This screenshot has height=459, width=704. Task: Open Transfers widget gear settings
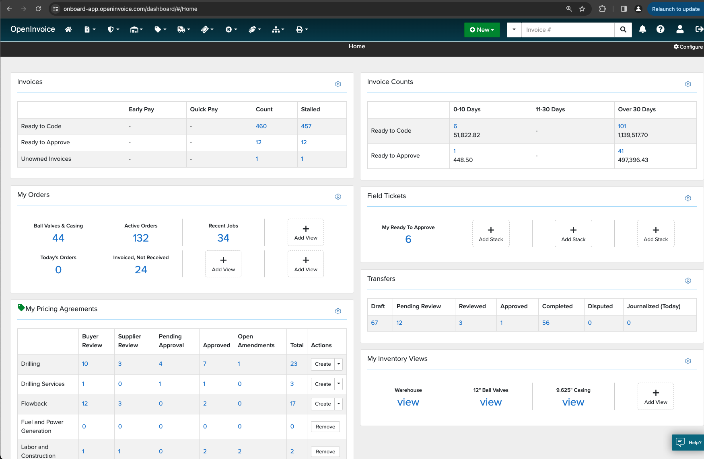688,281
